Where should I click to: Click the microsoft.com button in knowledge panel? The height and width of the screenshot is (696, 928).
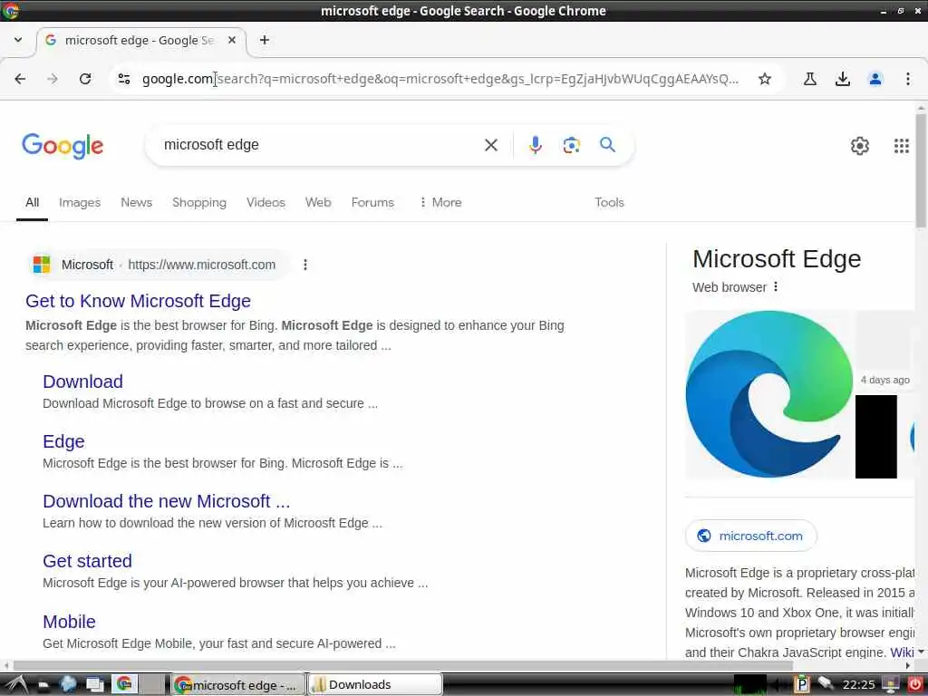[x=751, y=536]
